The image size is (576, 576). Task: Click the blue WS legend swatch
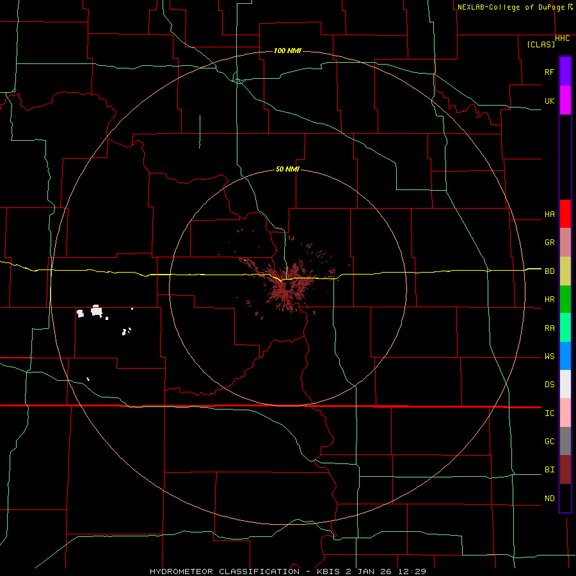tap(565, 356)
